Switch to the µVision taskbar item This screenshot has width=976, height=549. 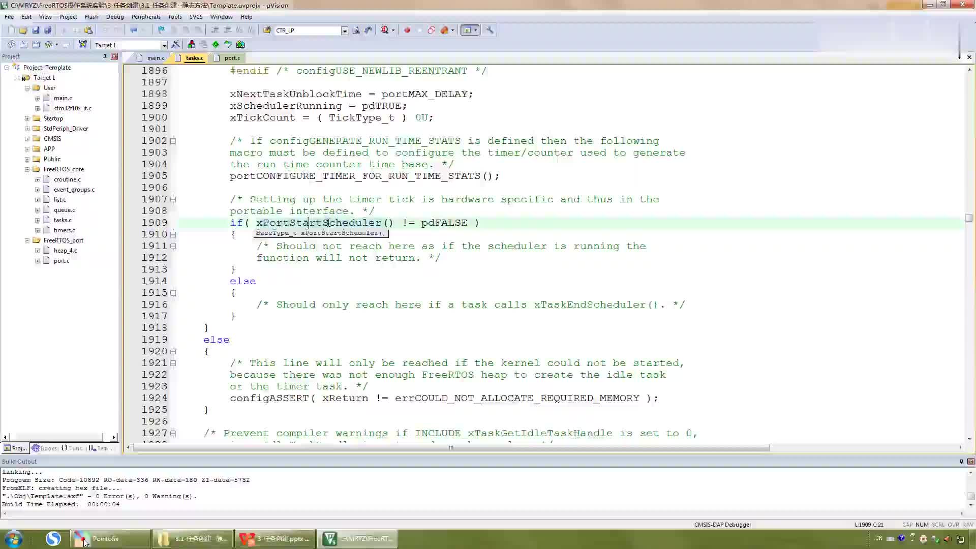pyautogui.click(x=358, y=539)
